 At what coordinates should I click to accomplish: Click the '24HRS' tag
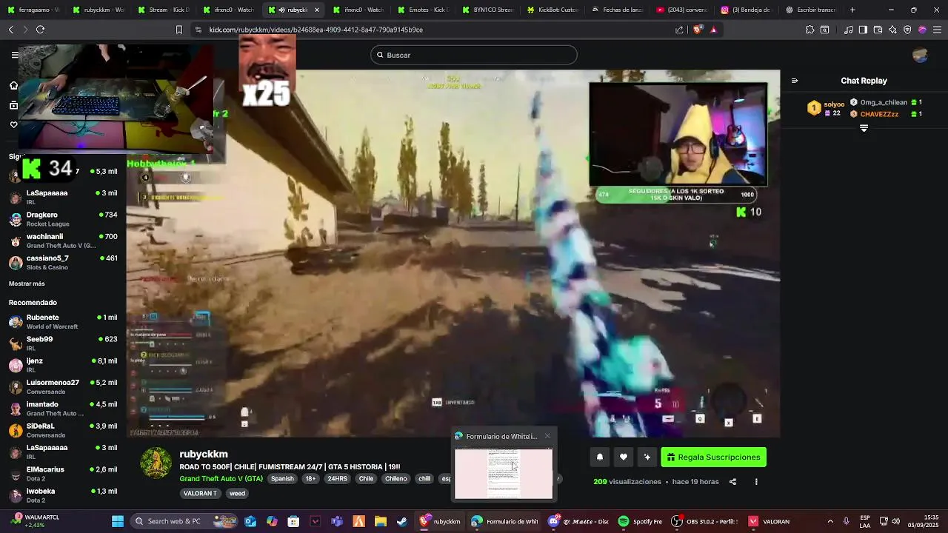(x=337, y=478)
